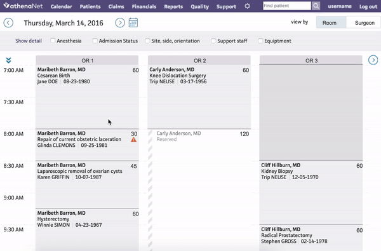Open the calendar date picker icon
Screen dimensions: 381x251
[x=133, y=23]
